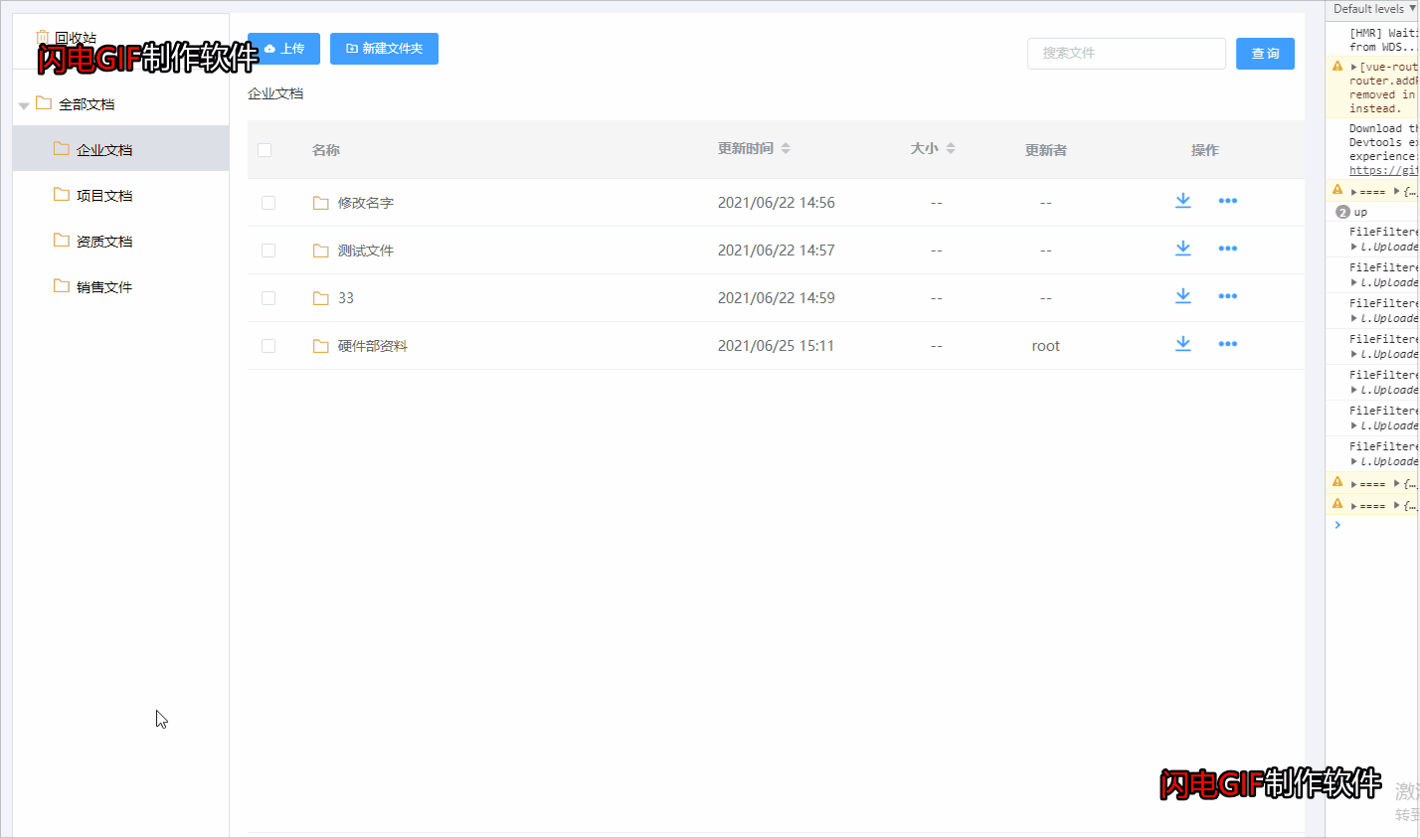The height and width of the screenshot is (838, 1420).
Task: Open the 硬件部资料 folder name
Action: 373,346
